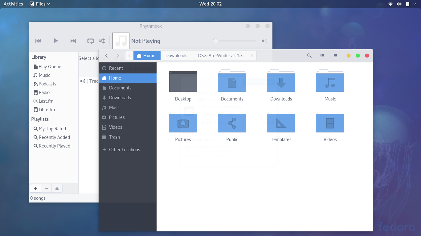421x236 pixels.
Task: Go back using the Files back arrow
Action: [107, 56]
